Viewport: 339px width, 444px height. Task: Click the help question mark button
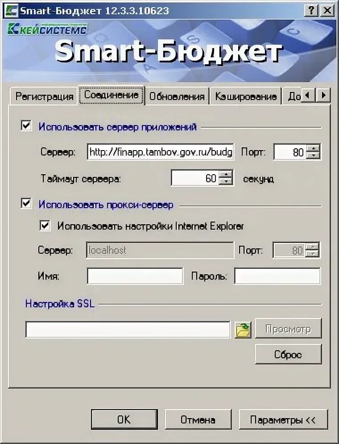(311, 10)
